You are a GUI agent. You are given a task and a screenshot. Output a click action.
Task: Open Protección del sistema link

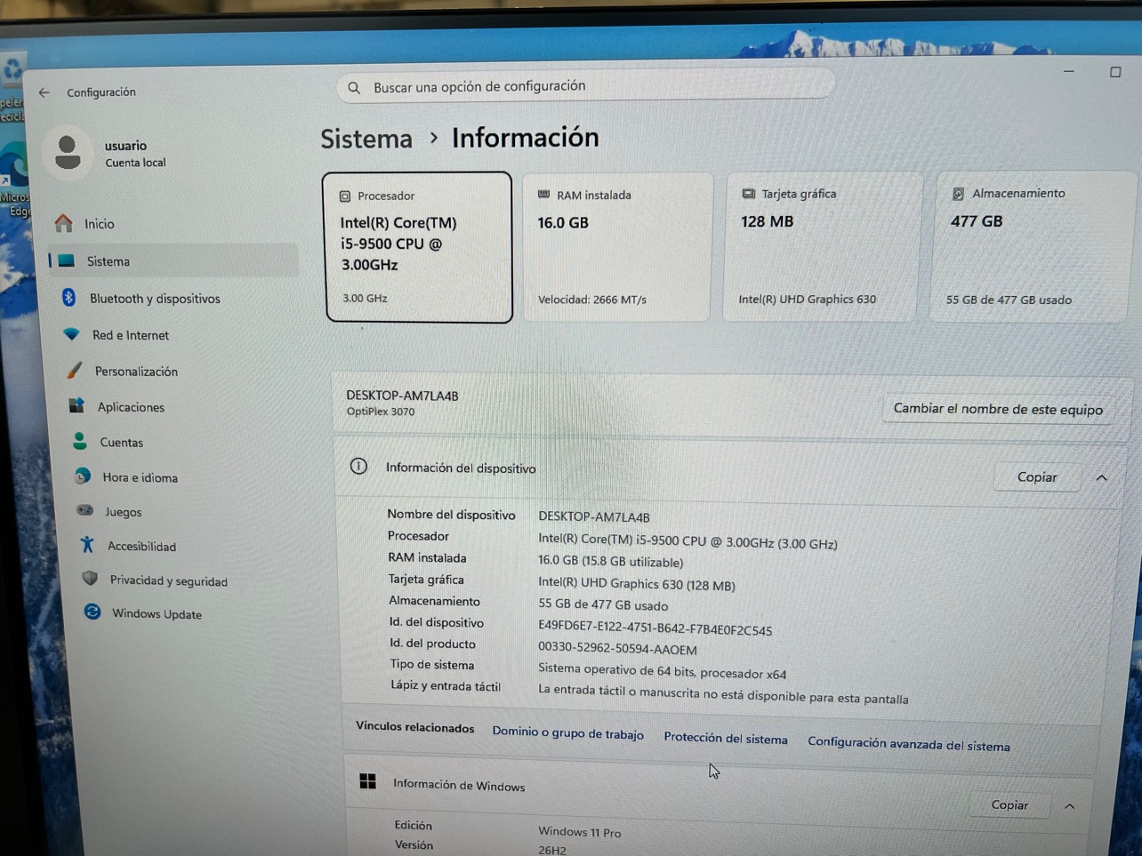(726, 739)
